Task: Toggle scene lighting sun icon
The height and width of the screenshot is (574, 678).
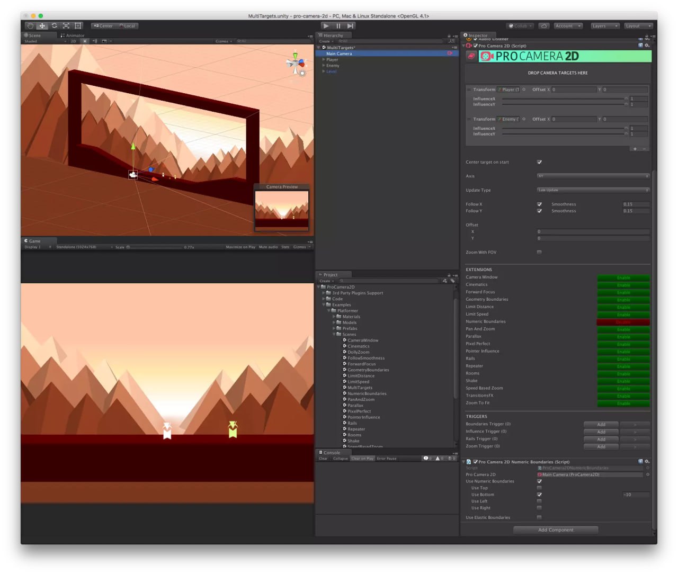Action: point(85,41)
